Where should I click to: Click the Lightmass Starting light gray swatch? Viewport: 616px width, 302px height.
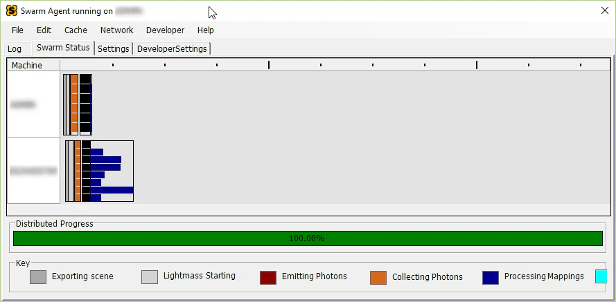[x=150, y=277]
